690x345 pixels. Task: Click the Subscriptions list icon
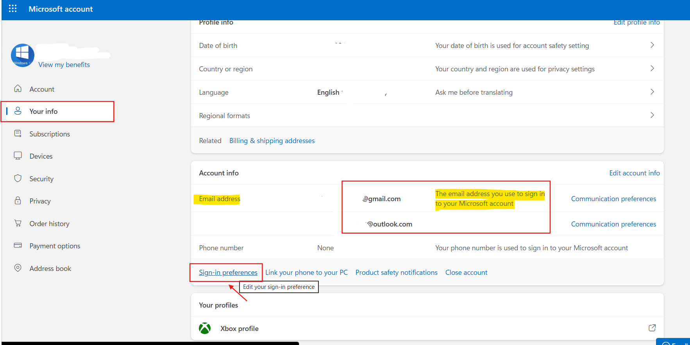(18, 133)
